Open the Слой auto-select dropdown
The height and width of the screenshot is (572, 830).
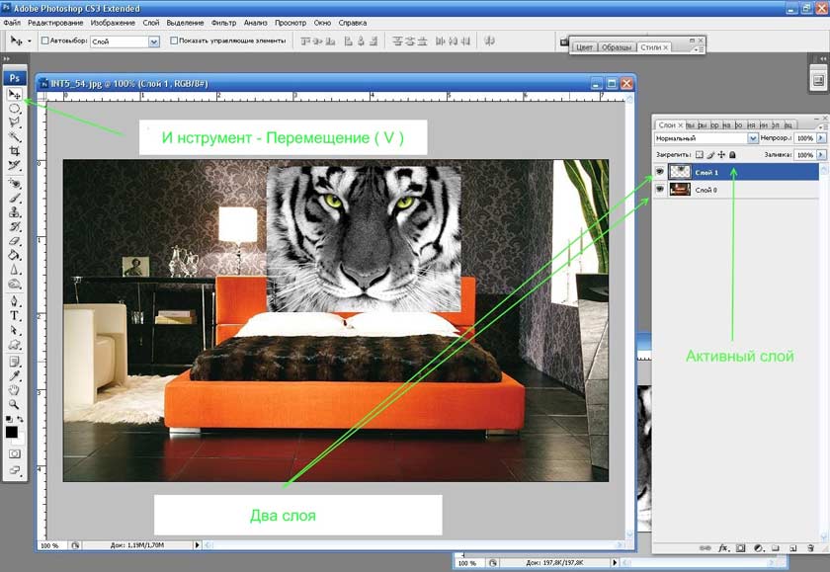point(153,41)
